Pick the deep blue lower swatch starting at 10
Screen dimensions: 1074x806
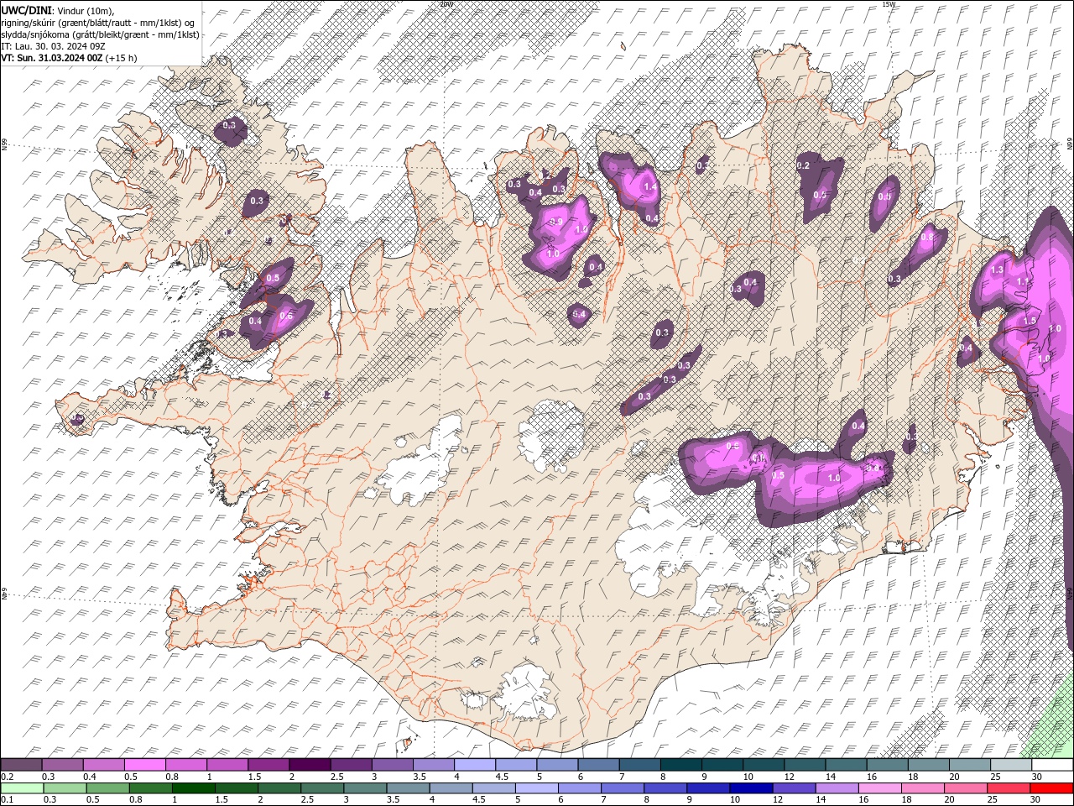click(751, 788)
